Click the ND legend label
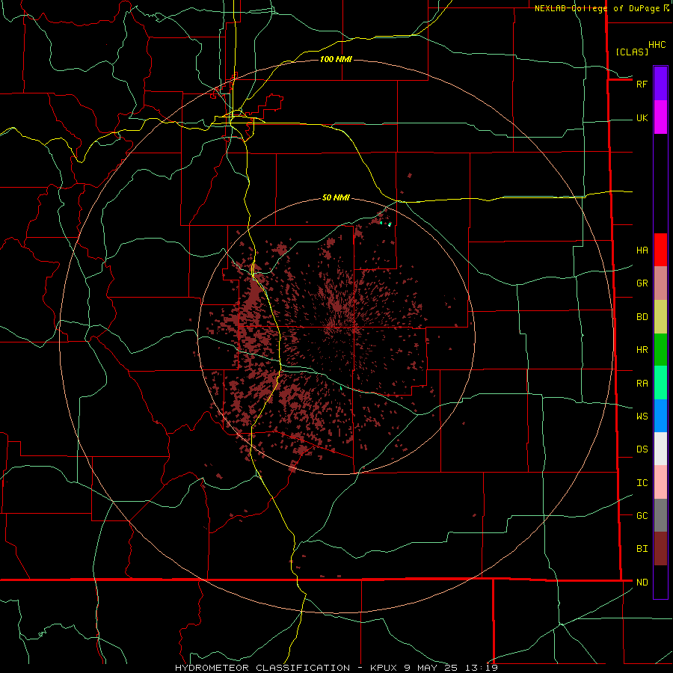 click(x=642, y=583)
